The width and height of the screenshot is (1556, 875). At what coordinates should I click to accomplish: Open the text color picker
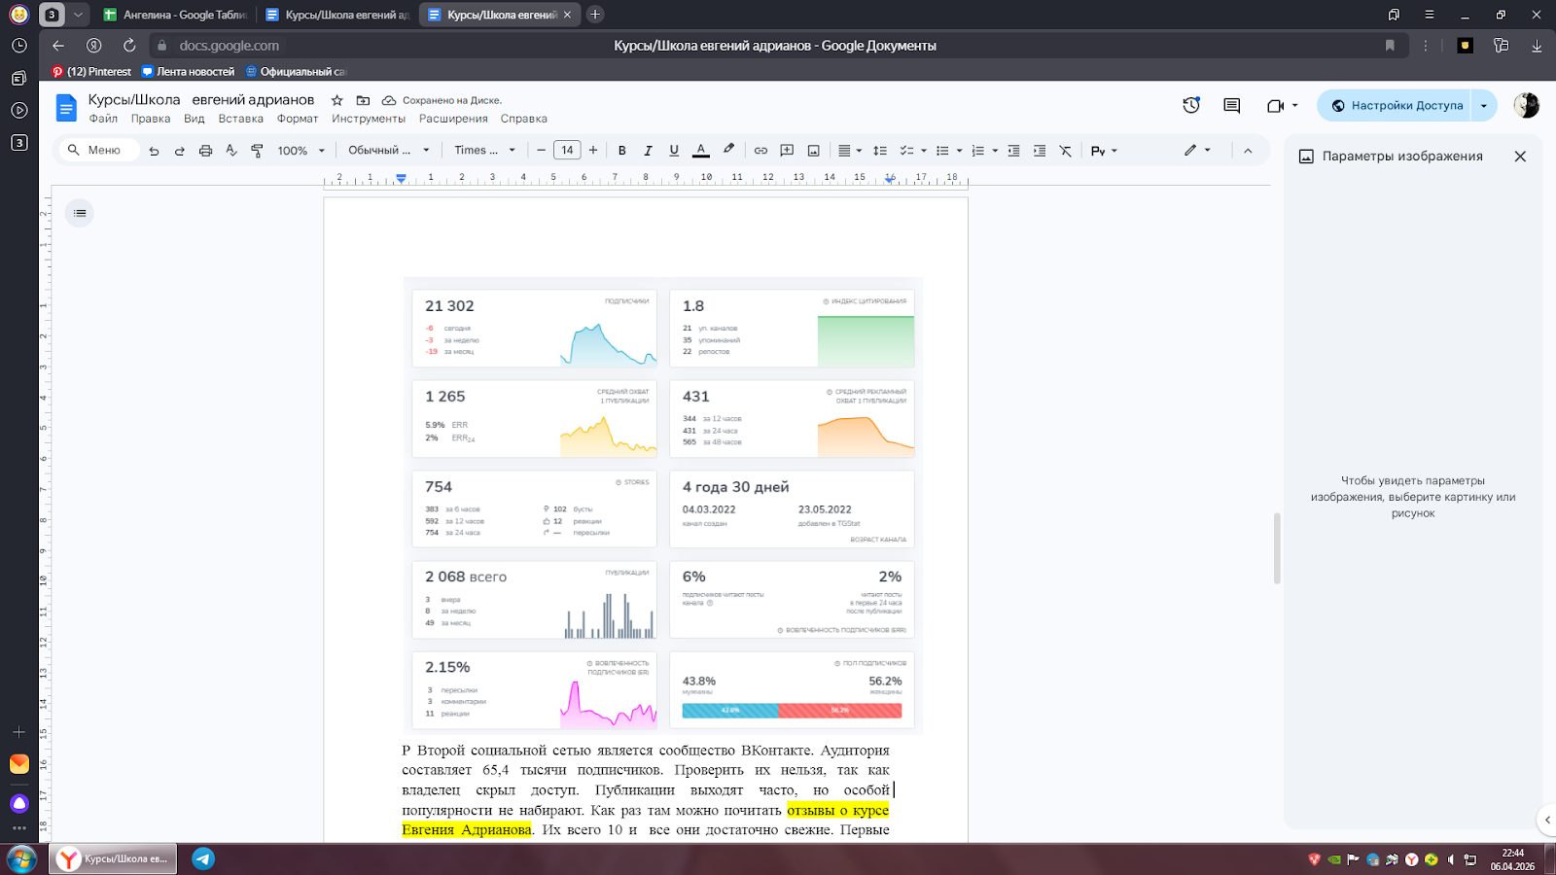pos(700,151)
